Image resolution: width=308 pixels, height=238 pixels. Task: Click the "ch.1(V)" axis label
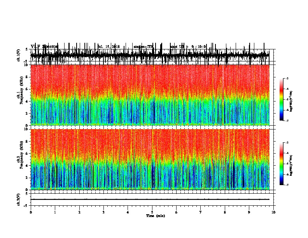click(18, 55)
